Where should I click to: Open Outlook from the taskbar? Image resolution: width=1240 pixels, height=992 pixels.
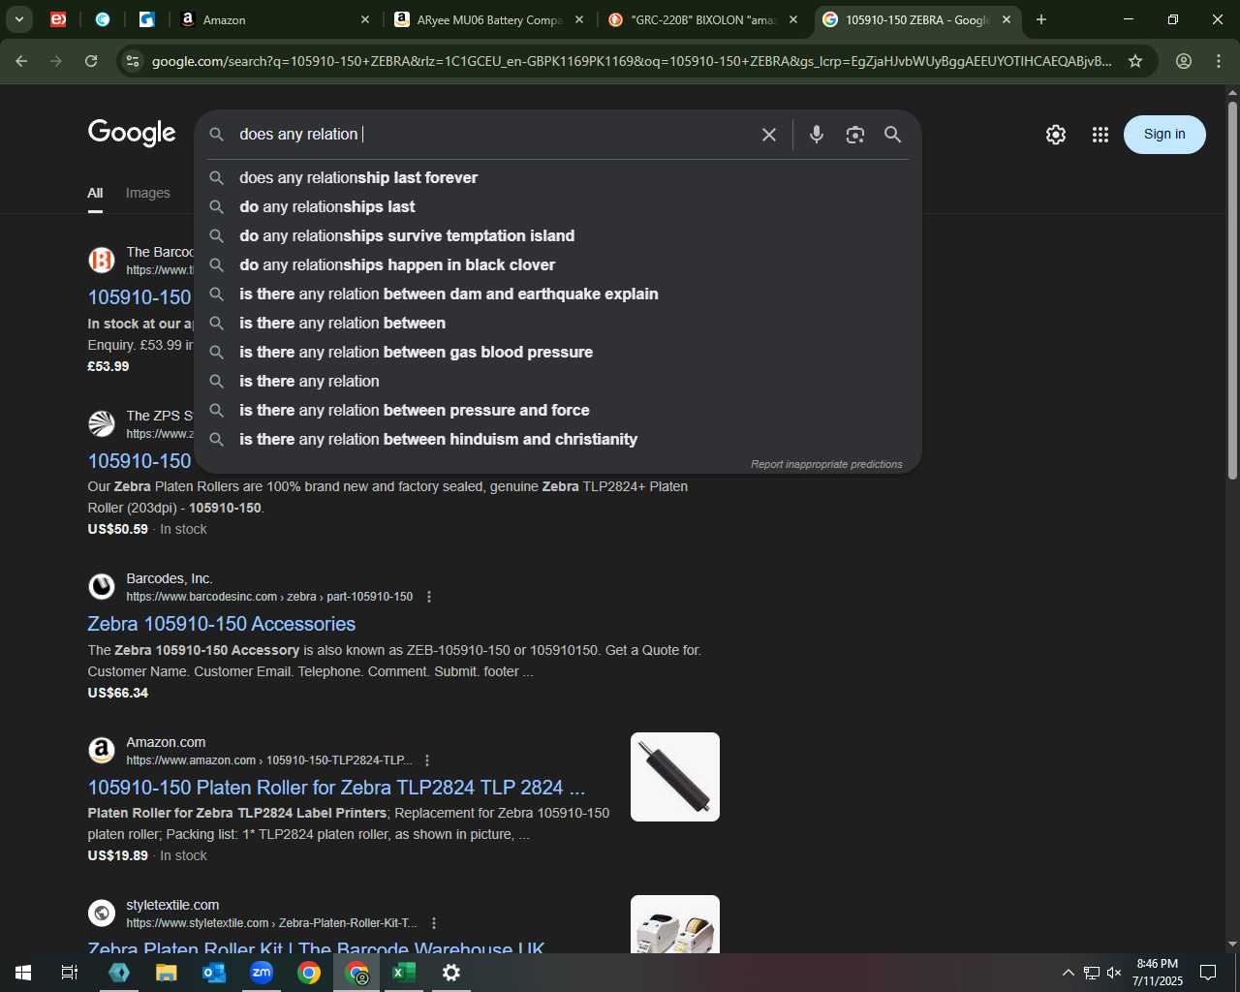point(214,973)
